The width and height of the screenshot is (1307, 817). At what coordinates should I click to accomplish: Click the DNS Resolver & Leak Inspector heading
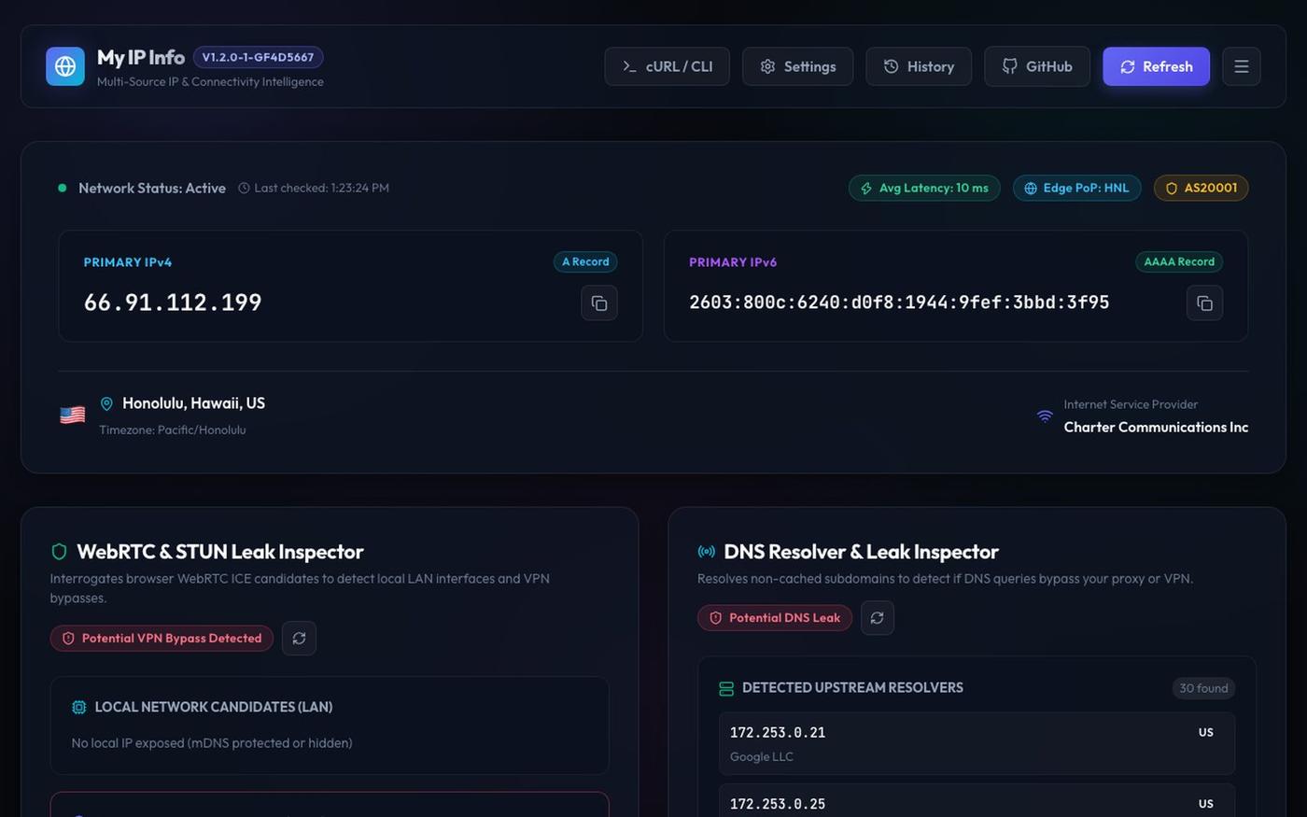[861, 552]
